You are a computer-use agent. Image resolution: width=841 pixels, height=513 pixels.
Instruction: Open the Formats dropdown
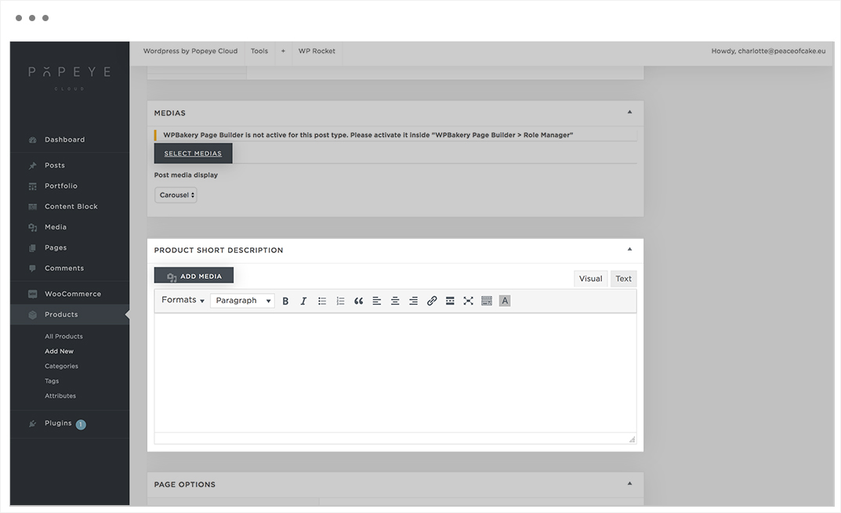point(183,300)
